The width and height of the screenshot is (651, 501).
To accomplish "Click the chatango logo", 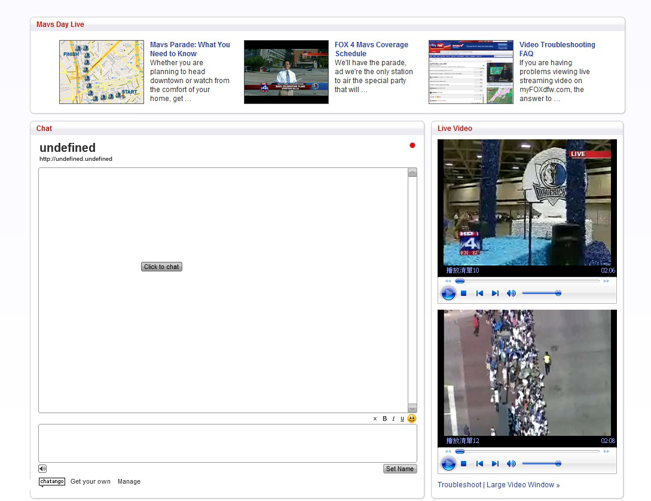I will coord(52,482).
